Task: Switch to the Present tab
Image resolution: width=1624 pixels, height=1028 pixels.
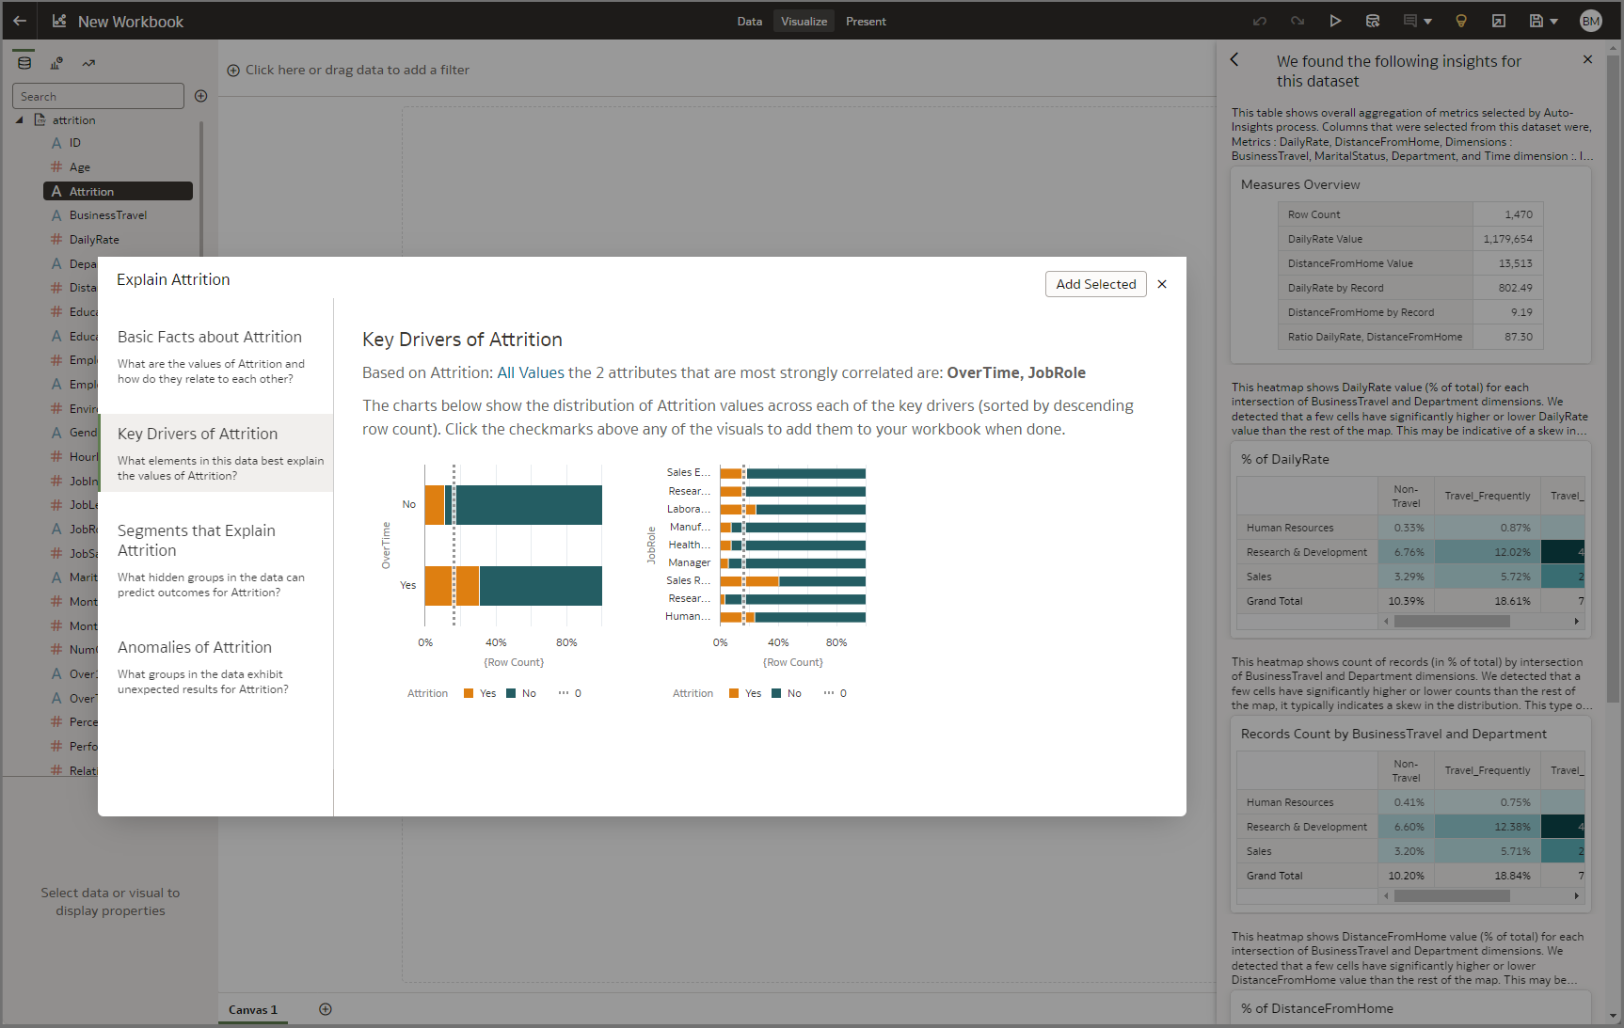Action: pyautogui.click(x=866, y=20)
